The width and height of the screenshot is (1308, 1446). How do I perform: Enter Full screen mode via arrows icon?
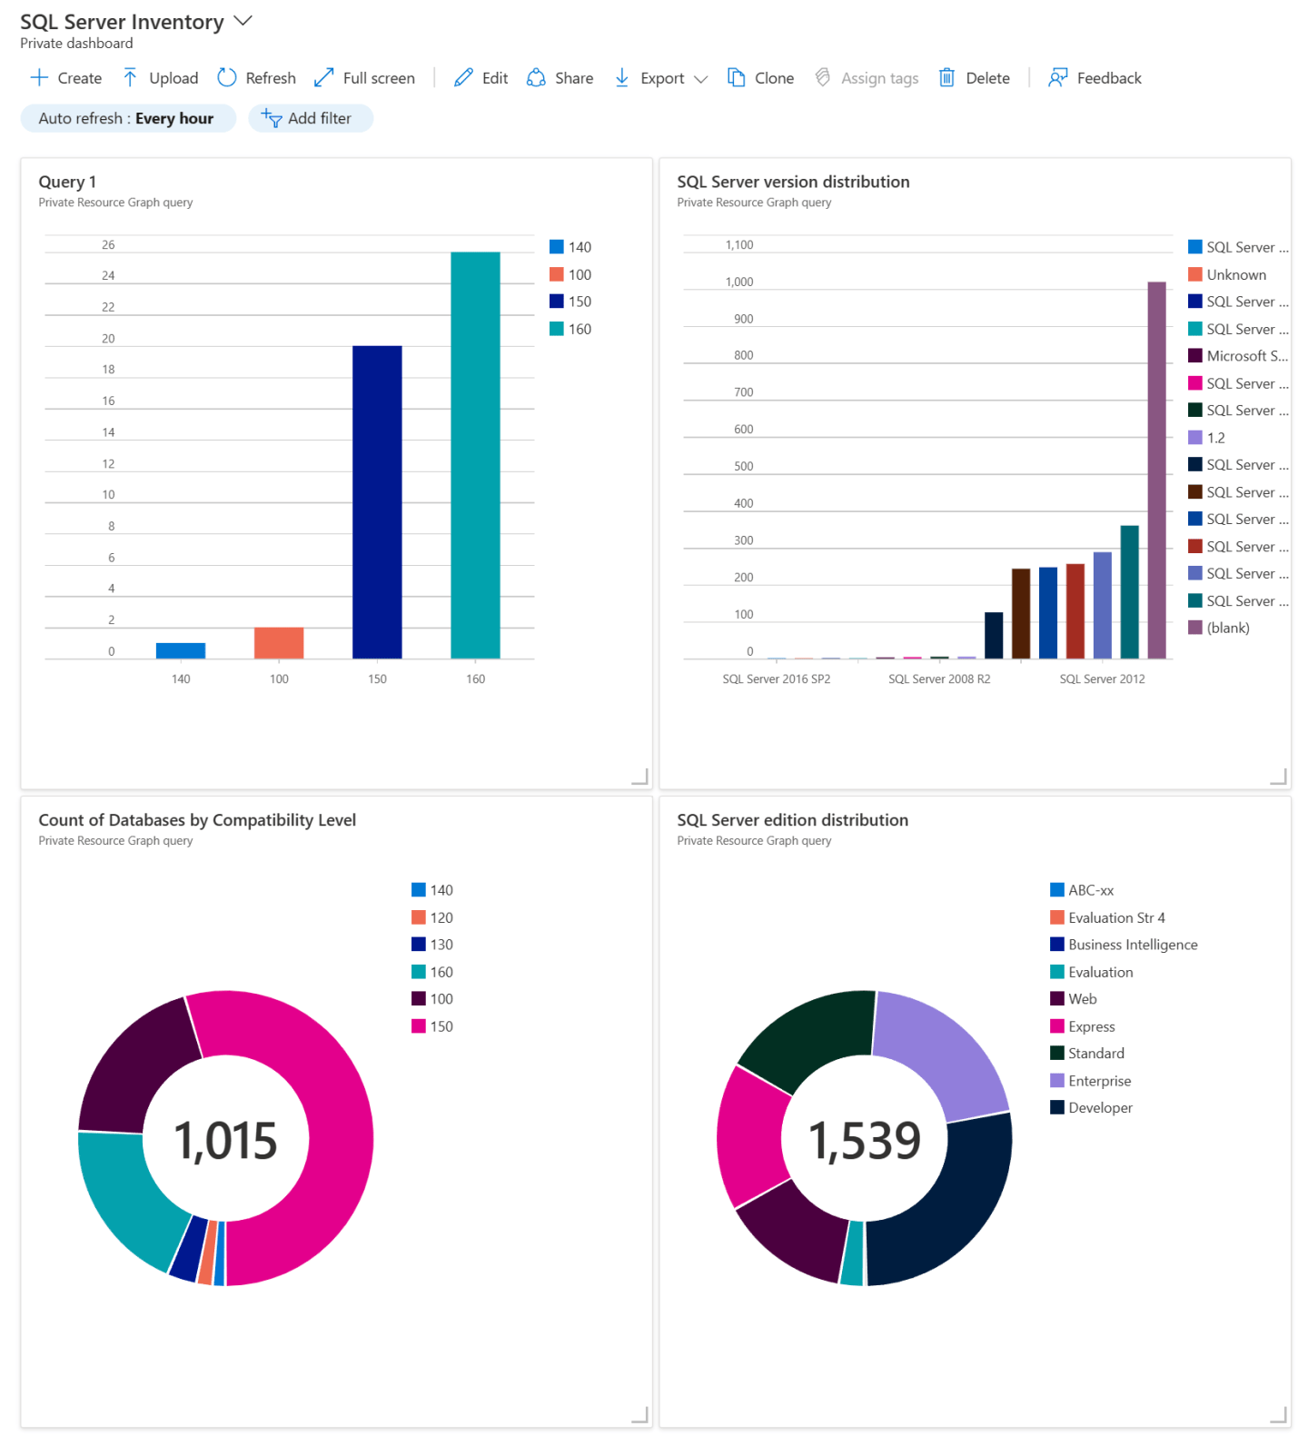pyautogui.click(x=324, y=78)
